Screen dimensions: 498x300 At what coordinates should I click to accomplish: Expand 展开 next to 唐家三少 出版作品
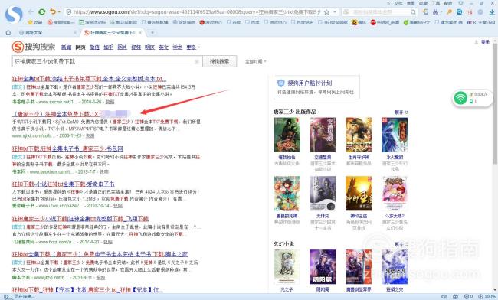[401, 112]
